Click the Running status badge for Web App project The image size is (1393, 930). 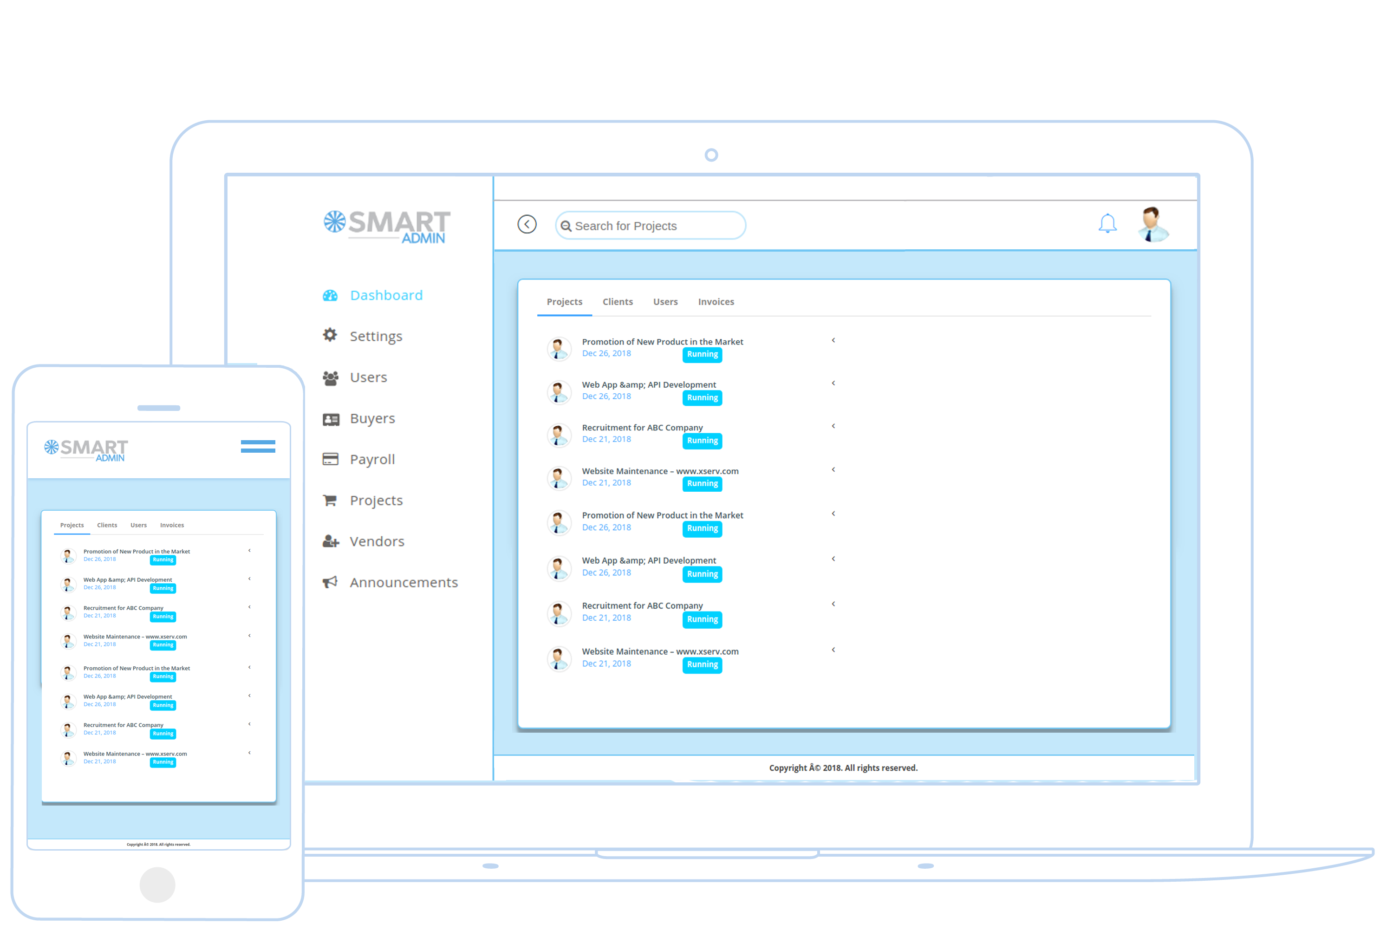coord(702,397)
